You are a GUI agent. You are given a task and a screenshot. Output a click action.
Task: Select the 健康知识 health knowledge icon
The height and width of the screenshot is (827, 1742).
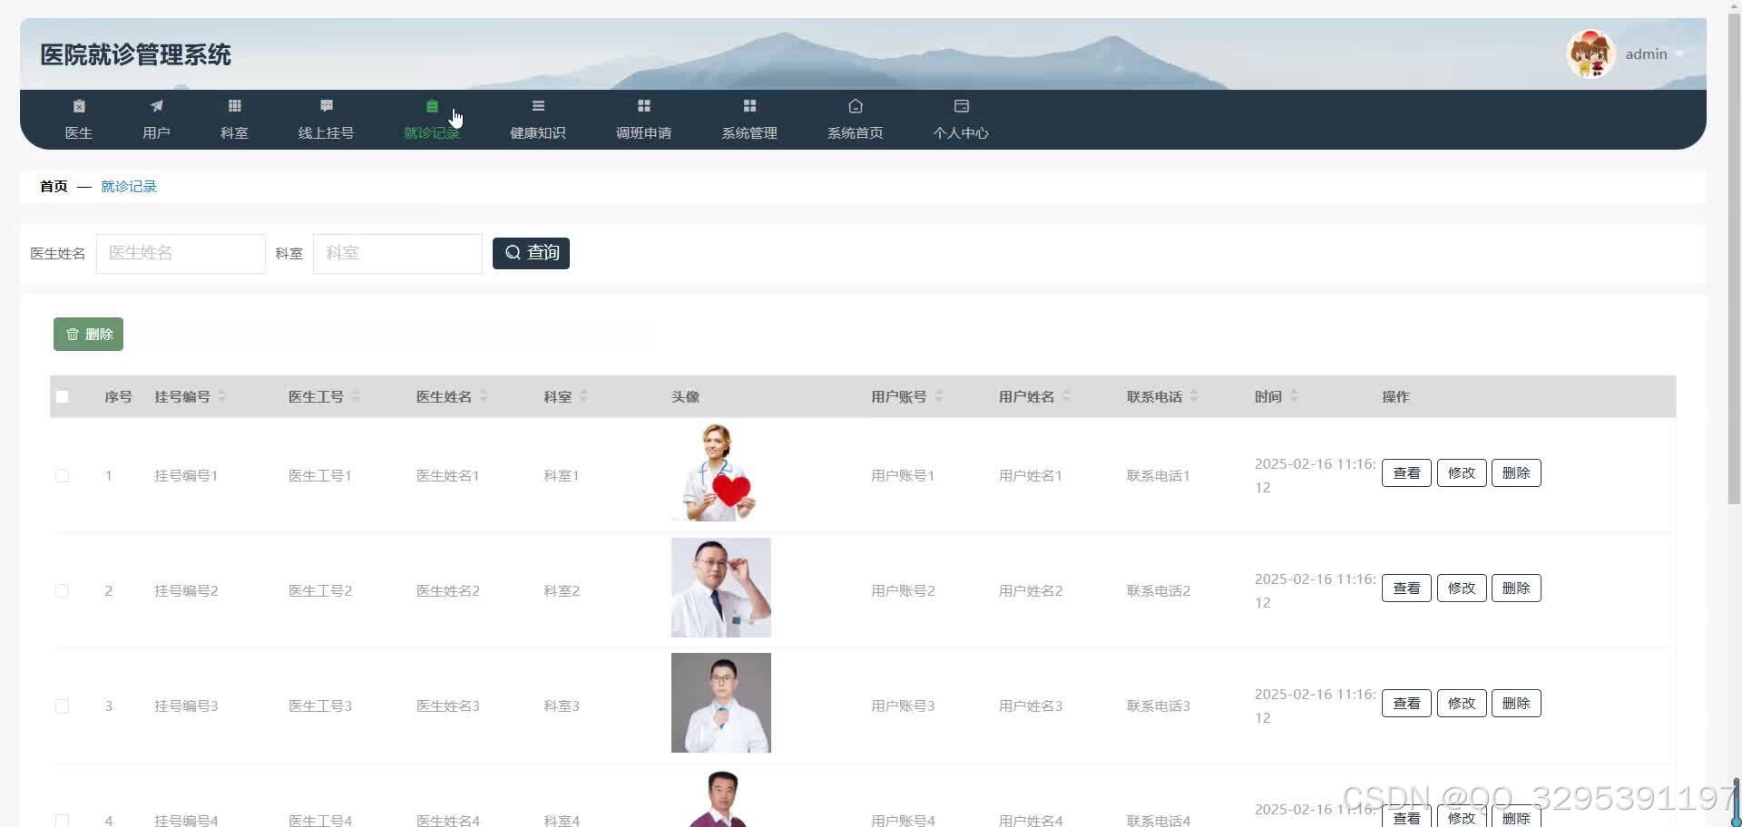click(537, 119)
